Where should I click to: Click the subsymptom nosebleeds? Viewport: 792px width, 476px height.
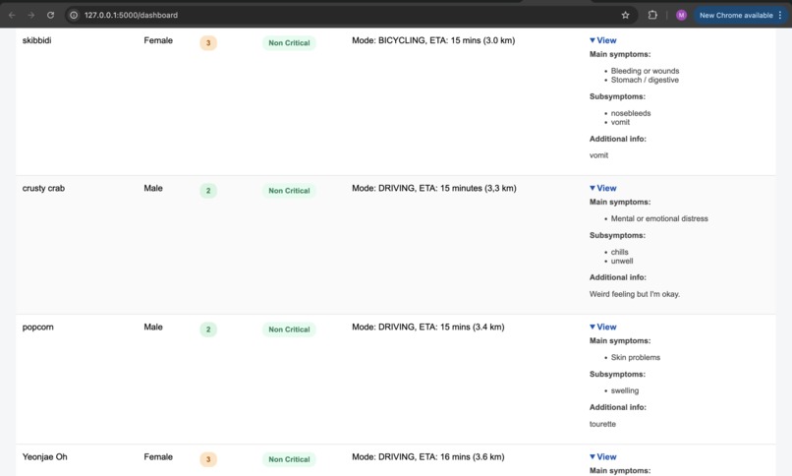631,113
